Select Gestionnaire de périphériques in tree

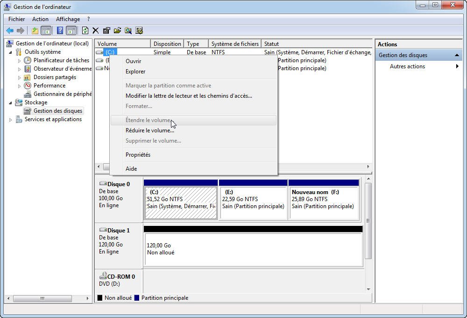pos(63,94)
